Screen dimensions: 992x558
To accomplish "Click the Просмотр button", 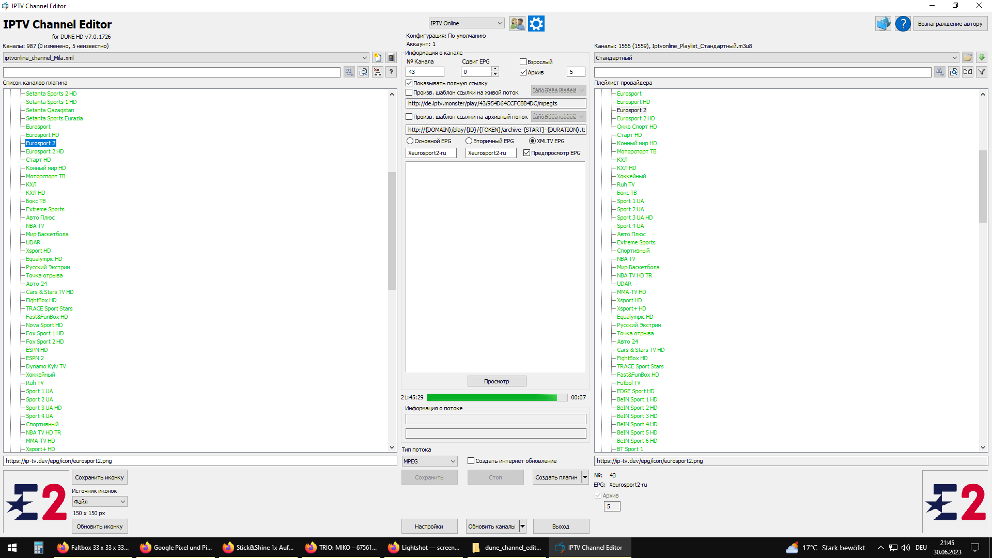I will pyautogui.click(x=497, y=381).
